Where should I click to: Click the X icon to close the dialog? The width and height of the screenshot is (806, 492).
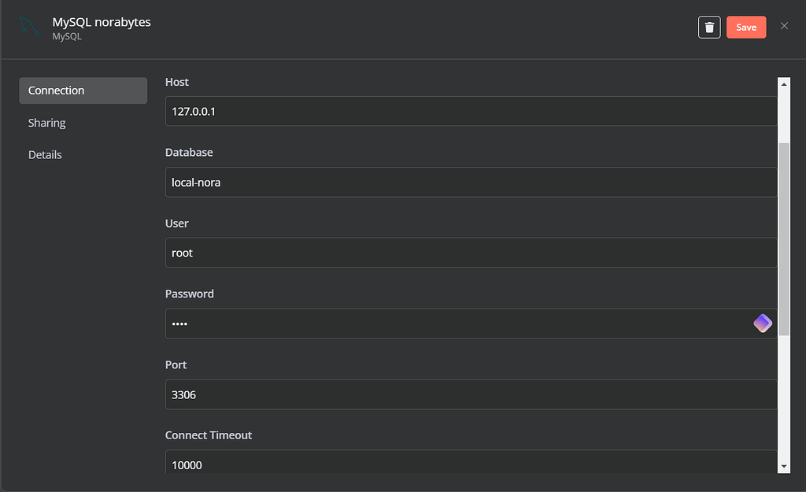784,26
